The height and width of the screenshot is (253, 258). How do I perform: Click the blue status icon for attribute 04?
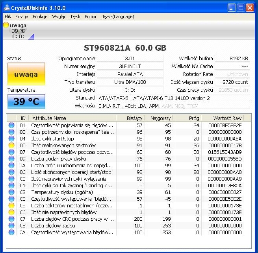[x=11, y=139]
